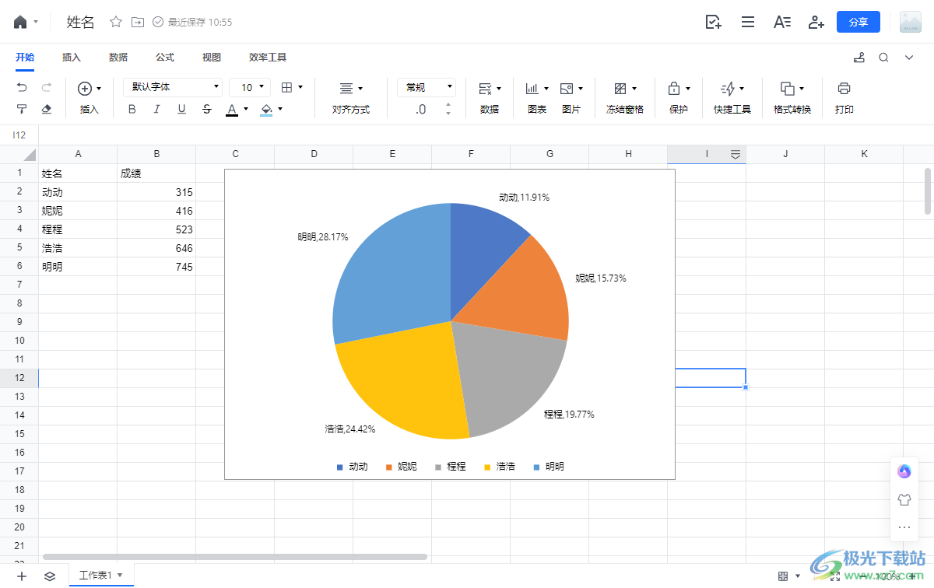This screenshot has height=588, width=934.
Task: Toggle italic formatting
Action: (156, 110)
